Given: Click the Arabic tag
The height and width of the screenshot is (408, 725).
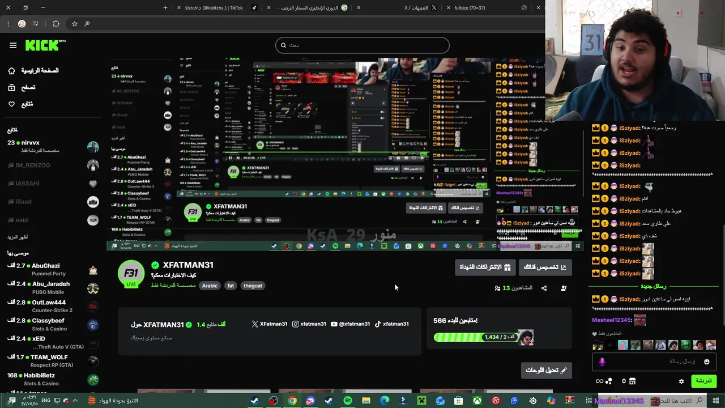Looking at the screenshot, I should point(210,286).
